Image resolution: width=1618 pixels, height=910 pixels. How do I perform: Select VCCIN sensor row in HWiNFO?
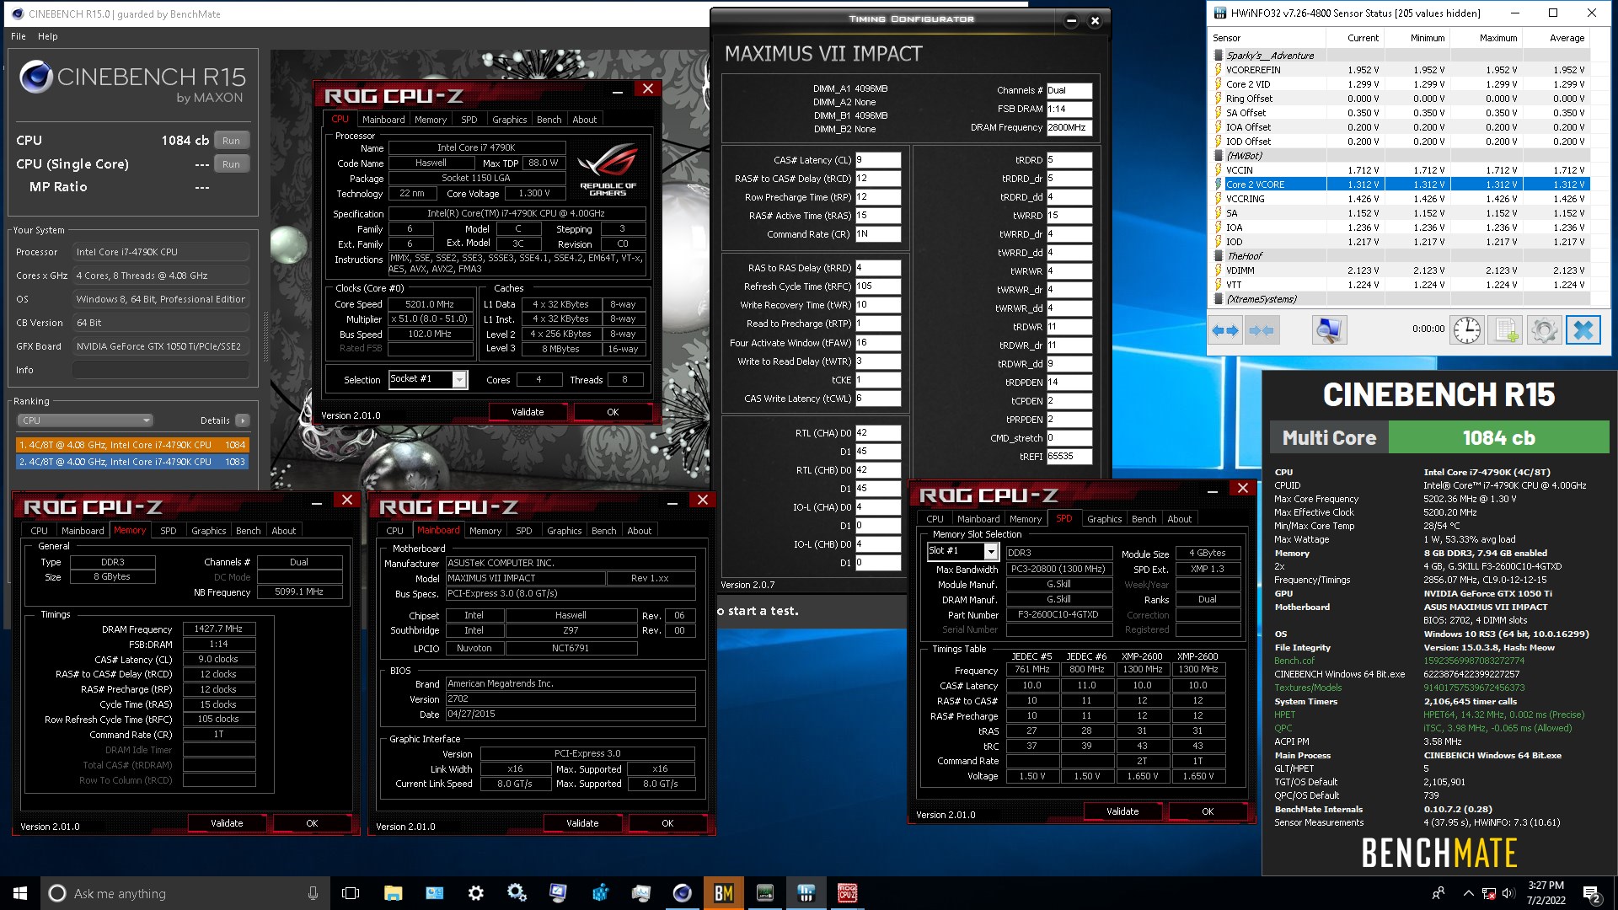click(1401, 170)
